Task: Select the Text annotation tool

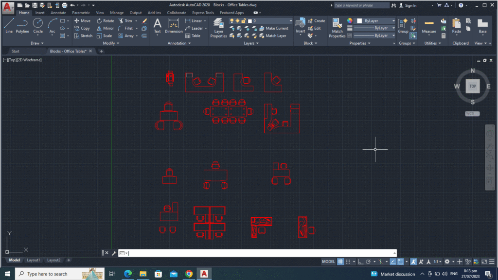Action: 157,25
